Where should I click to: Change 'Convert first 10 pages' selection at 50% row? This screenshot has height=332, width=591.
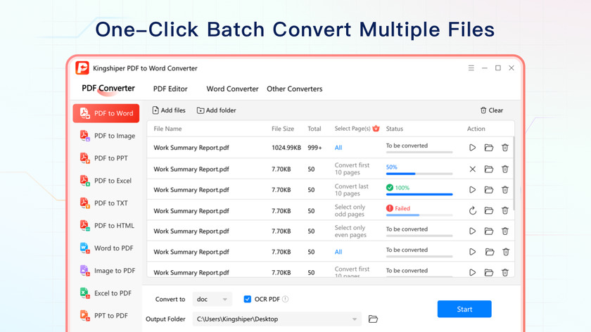(352, 169)
